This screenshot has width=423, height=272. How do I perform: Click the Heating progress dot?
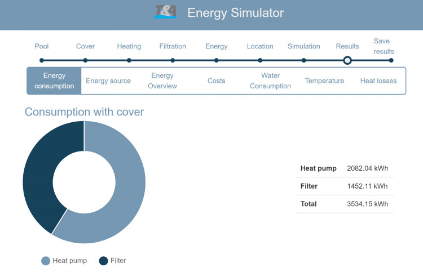point(129,60)
